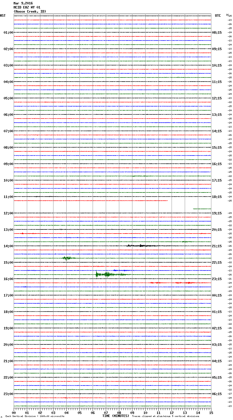Click the '16:15' UTC row label
The width and height of the screenshot is (233, 420).
[217, 164]
